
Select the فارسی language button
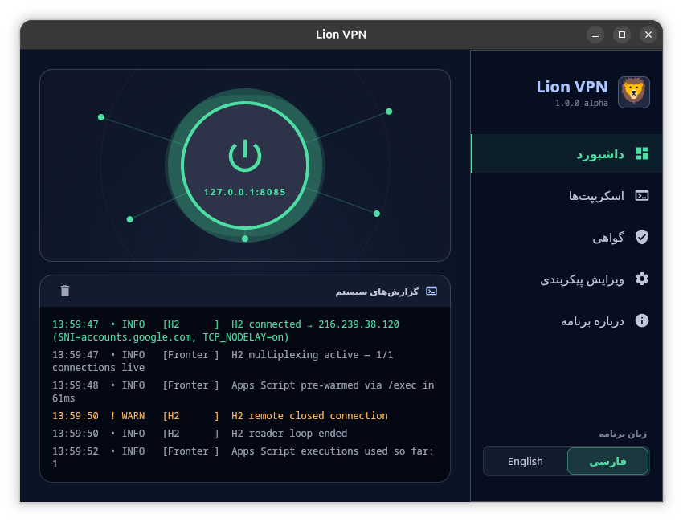[x=607, y=461]
